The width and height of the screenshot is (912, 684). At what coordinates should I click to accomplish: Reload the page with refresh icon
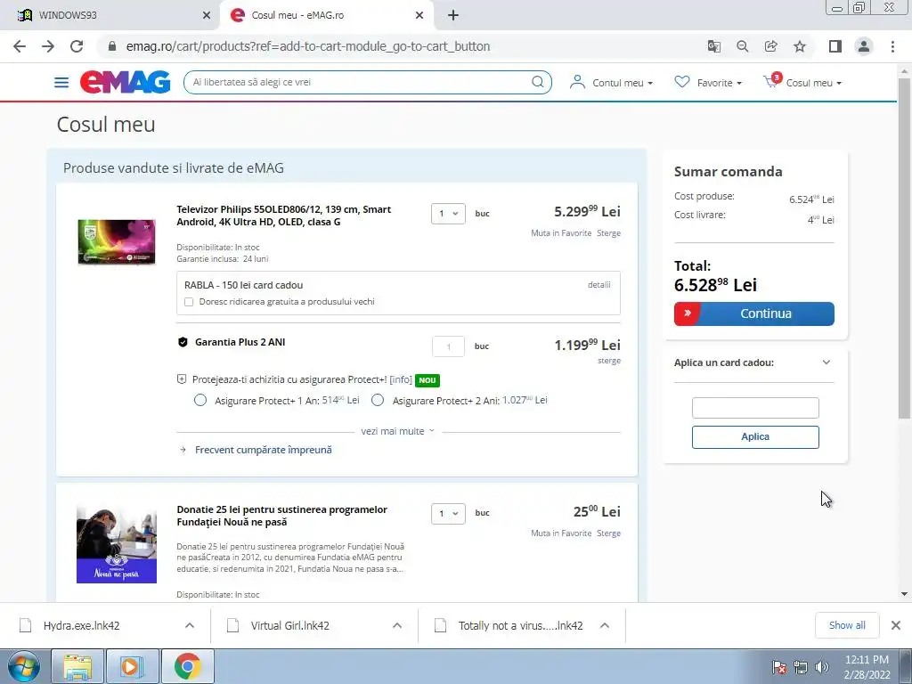[x=77, y=46]
